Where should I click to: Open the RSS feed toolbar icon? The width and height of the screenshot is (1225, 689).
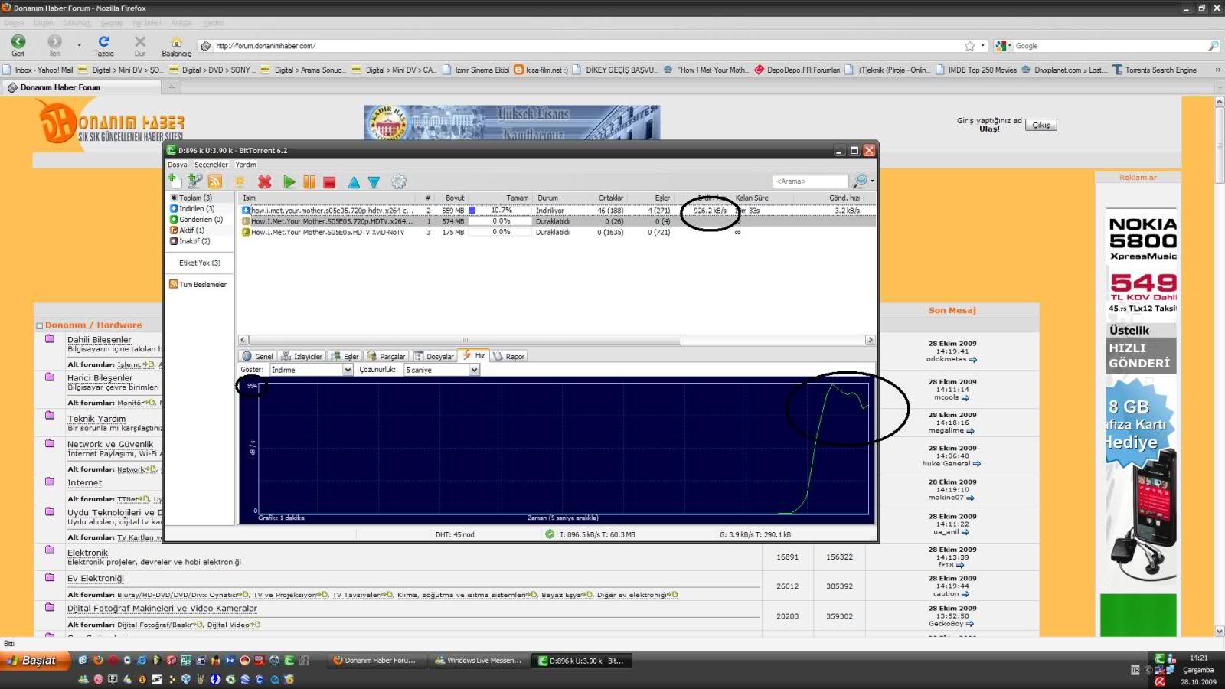[214, 181]
